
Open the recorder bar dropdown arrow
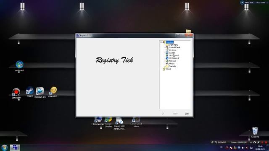pos(251,143)
